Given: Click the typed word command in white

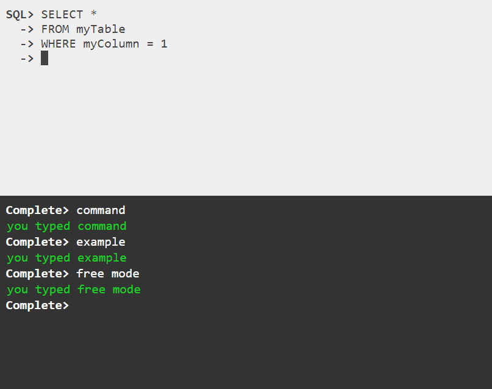Looking at the screenshot, I should [x=101, y=210].
